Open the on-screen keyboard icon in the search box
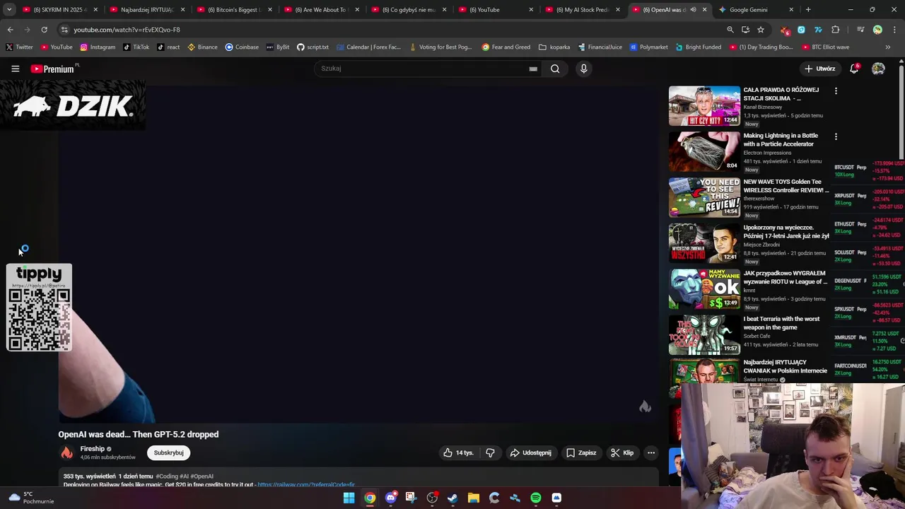 click(533, 69)
